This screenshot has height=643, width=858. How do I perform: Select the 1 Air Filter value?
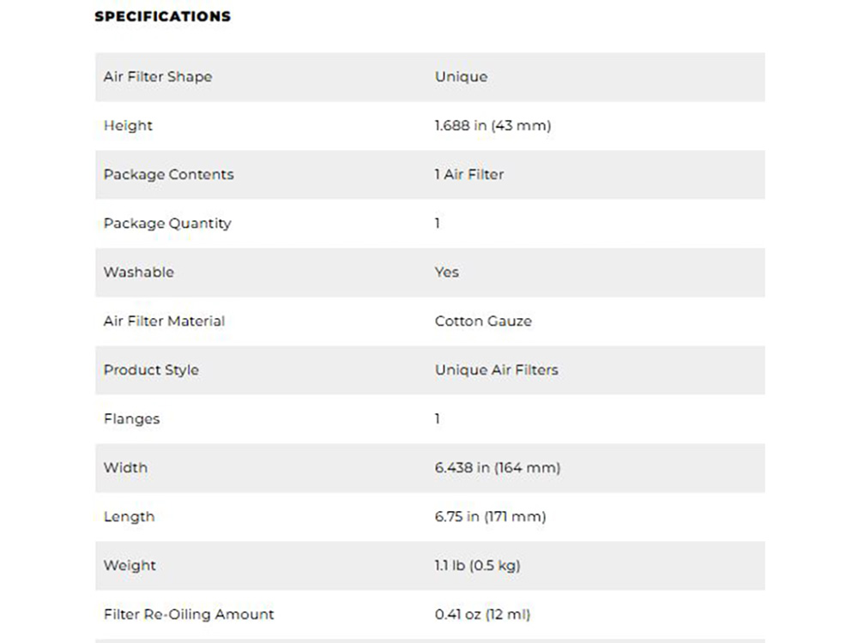pyautogui.click(x=469, y=174)
